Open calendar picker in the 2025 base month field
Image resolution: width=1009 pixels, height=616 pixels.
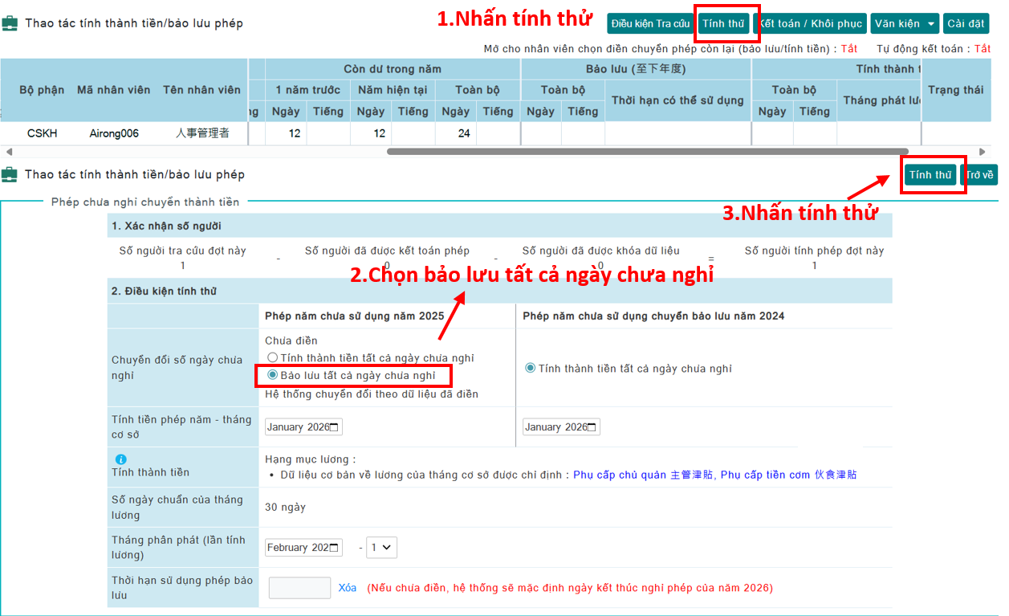(x=335, y=427)
